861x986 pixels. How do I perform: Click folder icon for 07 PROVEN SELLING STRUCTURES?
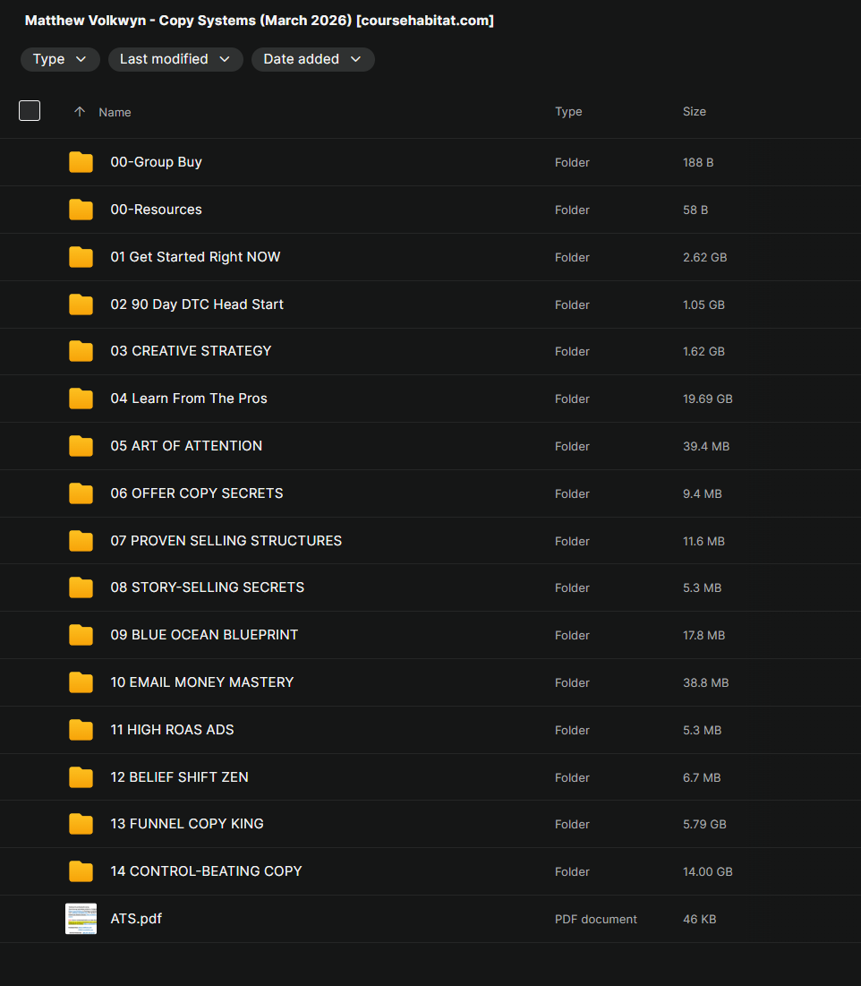point(81,541)
